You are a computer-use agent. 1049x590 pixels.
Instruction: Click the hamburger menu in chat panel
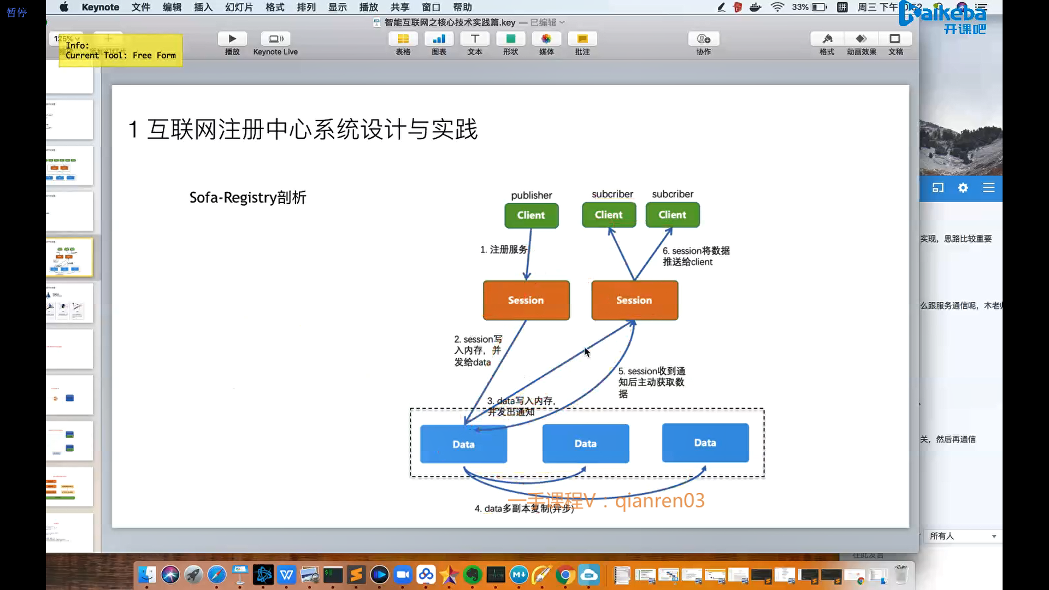pyautogui.click(x=988, y=188)
